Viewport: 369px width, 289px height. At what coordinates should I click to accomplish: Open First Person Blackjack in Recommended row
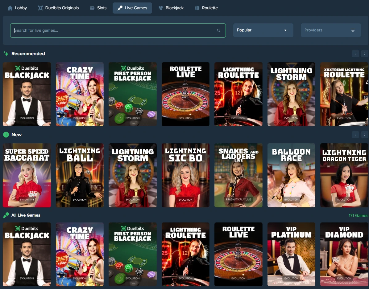tap(132, 94)
